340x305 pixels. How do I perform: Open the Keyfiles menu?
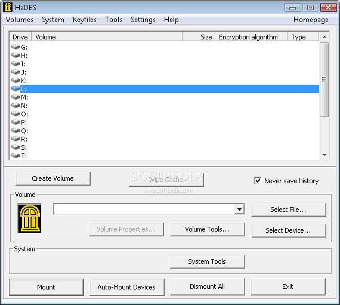coord(85,20)
